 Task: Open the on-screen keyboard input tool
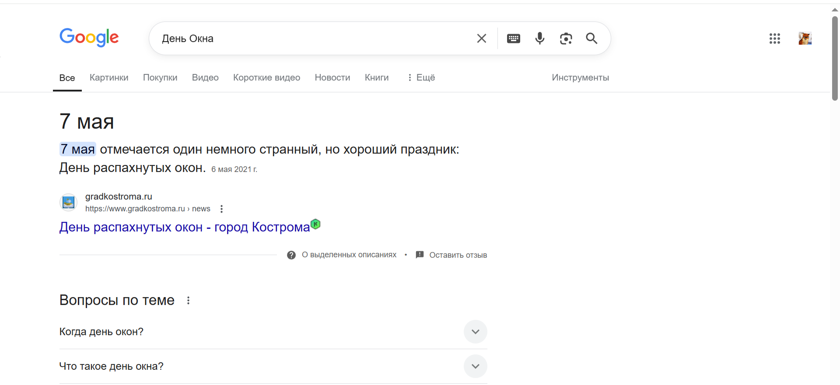(x=513, y=38)
